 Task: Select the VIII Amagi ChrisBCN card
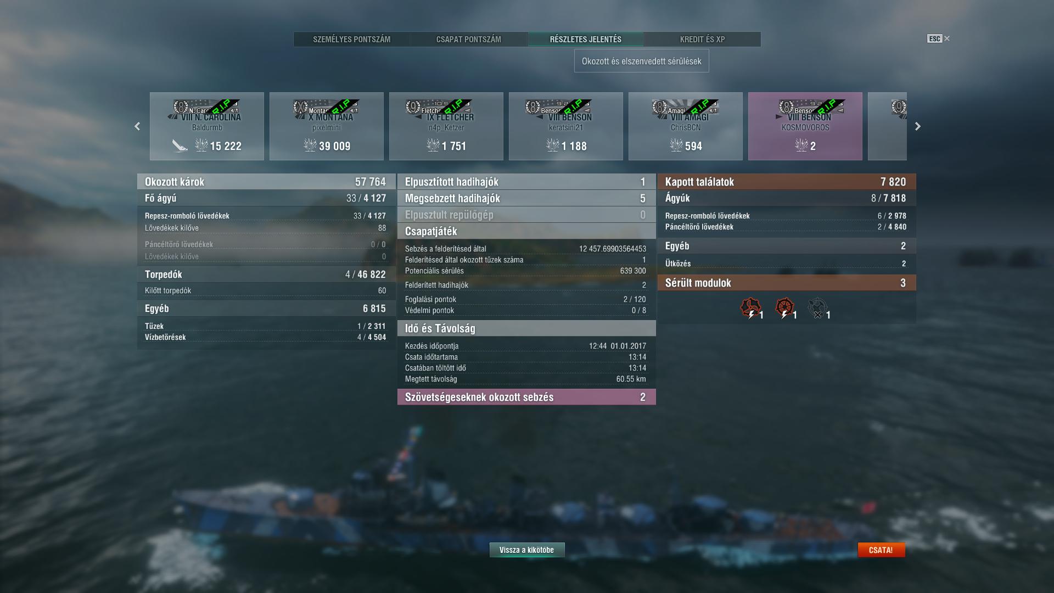[x=686, y=126]
